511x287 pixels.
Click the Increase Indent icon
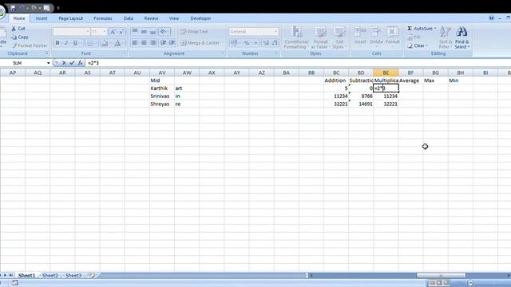tap(172, 42)
